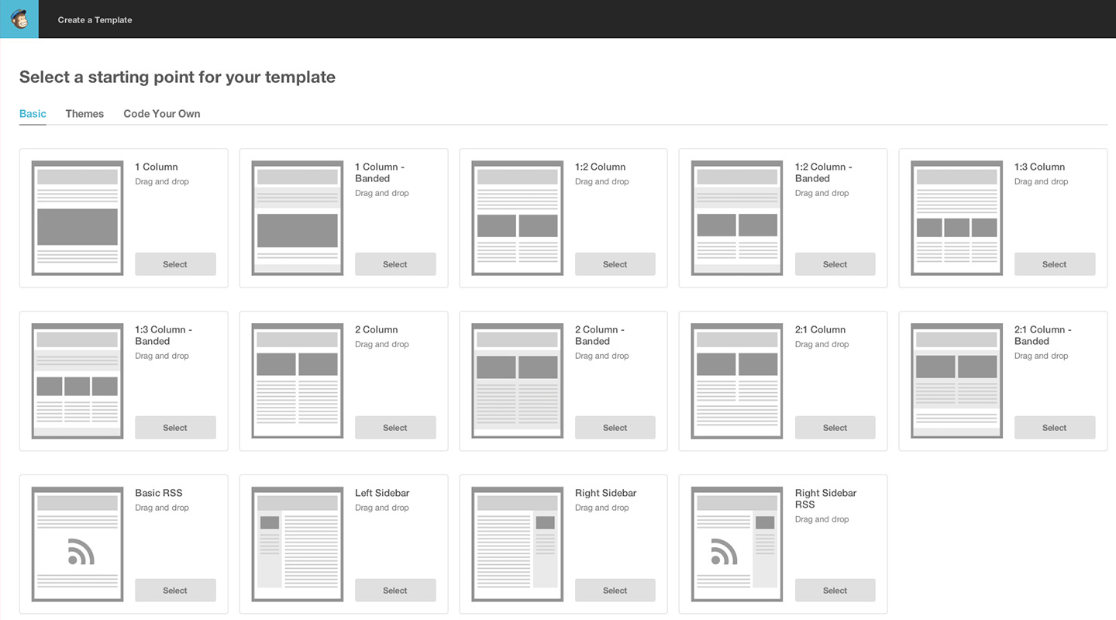This screenshot has width=1116, height=620.
Task: Choose Select for 1:3 Column - Banded
Action: coord(175,428)
